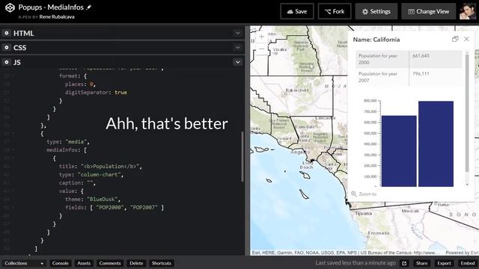Select the HTML panel header
The height and width of the screenshot is (269, 479).
122,33
